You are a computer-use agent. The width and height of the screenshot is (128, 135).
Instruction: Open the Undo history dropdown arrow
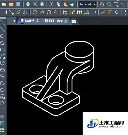point(86,4)
